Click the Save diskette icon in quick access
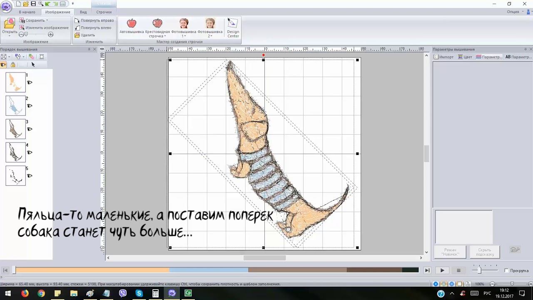 click(x=33, y=4)
